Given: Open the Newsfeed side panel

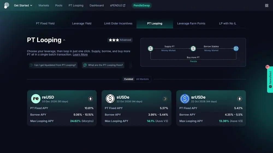Looking at the screenshot, I should pyautogui.click(x=270, y=80).
